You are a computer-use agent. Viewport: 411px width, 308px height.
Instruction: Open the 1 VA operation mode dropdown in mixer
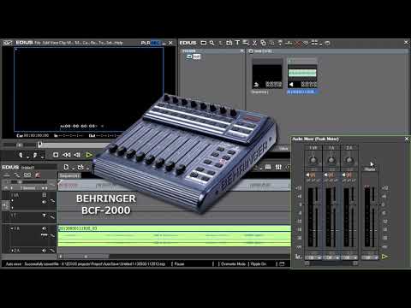[x=313, y=258]
